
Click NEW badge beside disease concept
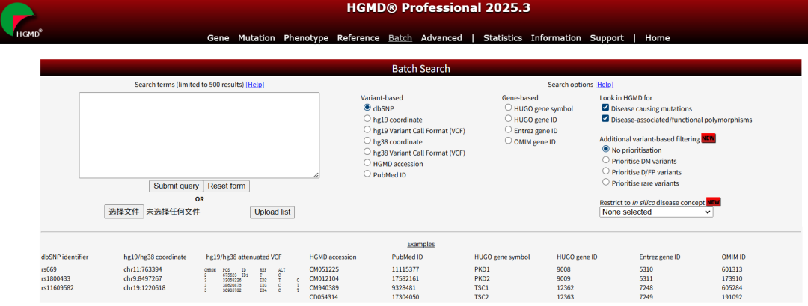pos(713,202)
